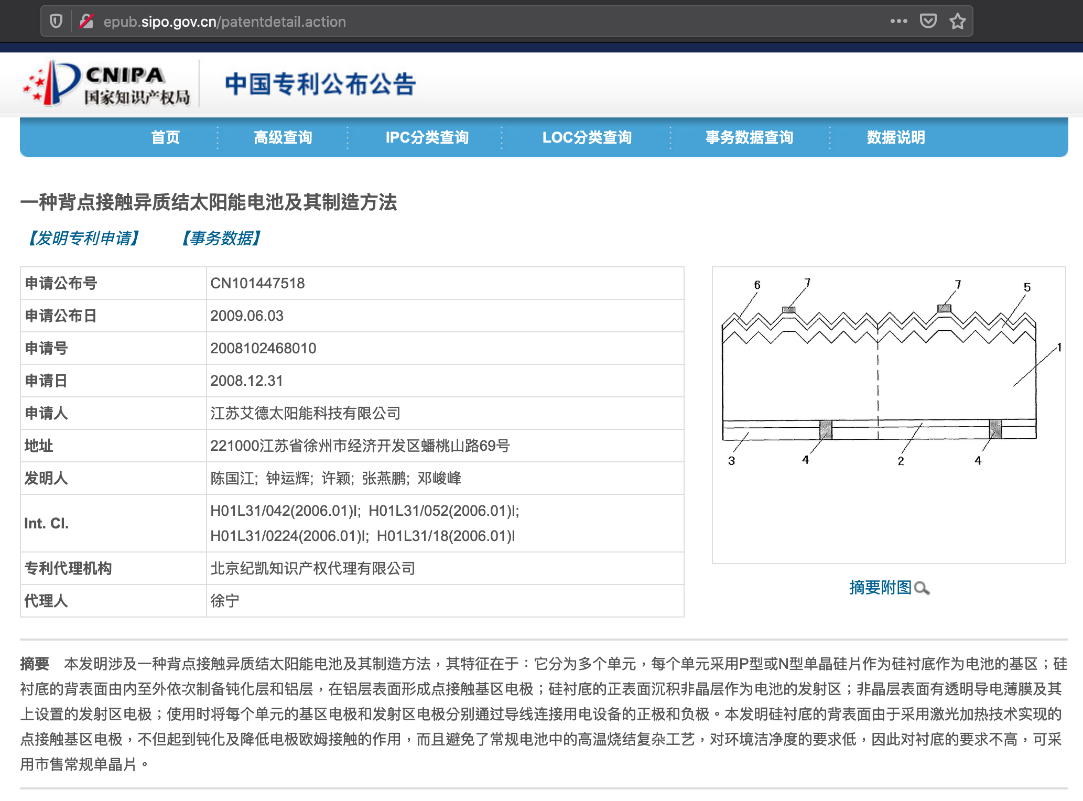This screenshot has width=1083, height=801.
Task: Click the insecure connection padlock icon
Action: tap(86, 21)
